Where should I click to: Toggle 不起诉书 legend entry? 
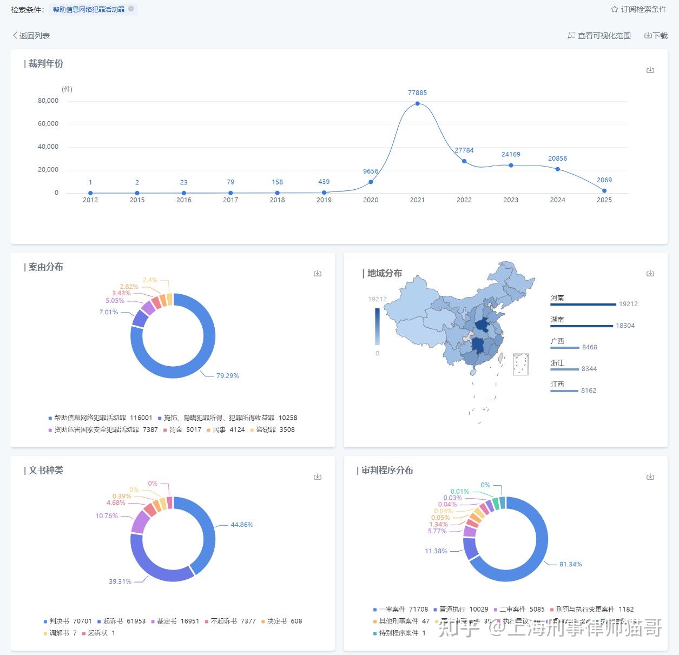click(x=230, y=621)
